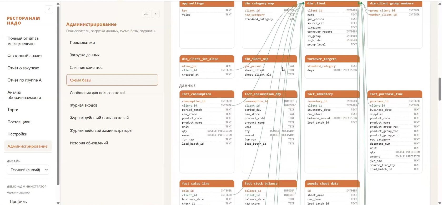Select the google_sheet_data table header

click(x=332, y=183)
